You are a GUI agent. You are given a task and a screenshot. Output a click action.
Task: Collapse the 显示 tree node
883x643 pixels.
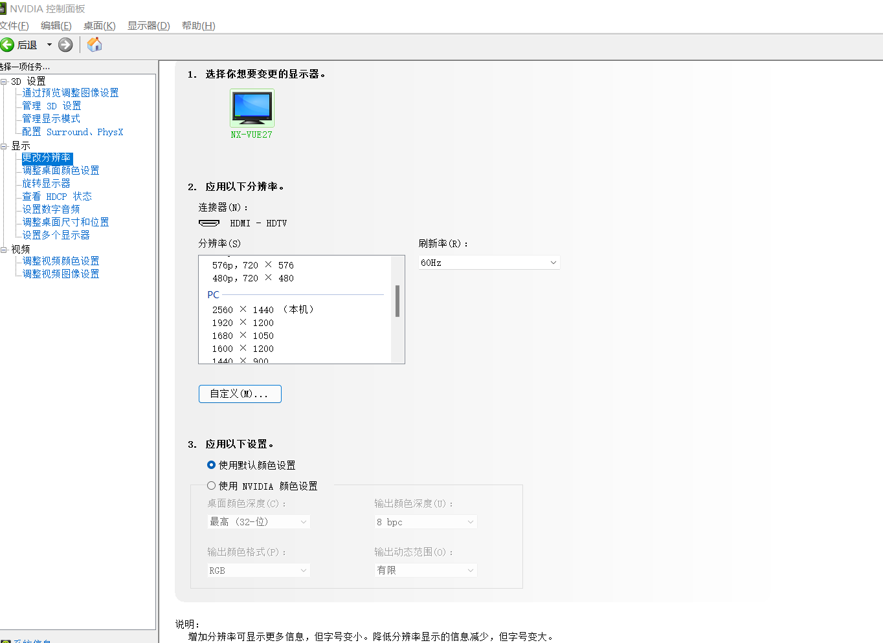tap(4, 146)
